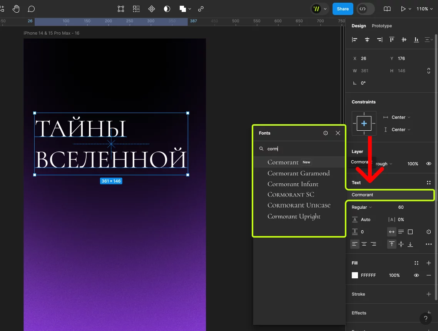Select Auto width text resizing
The width and height of the screenshot is (438, 331).
click(392, 232)
